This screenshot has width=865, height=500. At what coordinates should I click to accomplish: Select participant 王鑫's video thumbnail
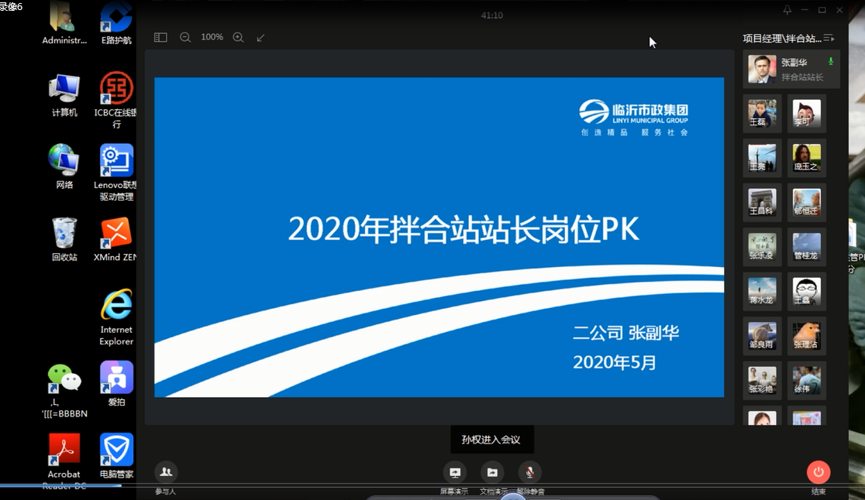pos(806,291)
